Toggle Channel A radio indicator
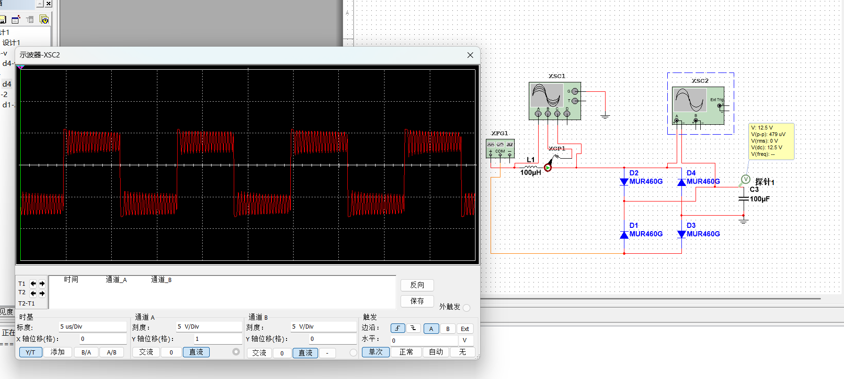This screenshot has height=379, width=844. coord(236,352)
